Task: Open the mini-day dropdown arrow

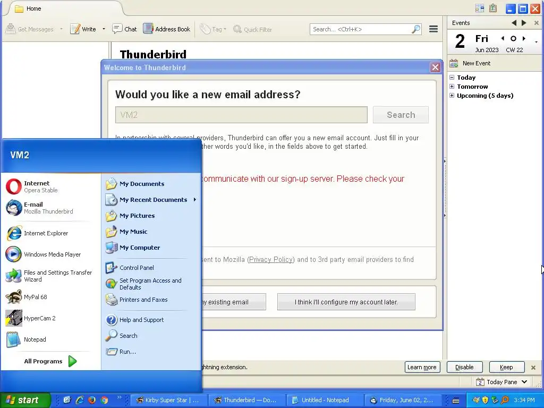Action: [x=537, y=42]
